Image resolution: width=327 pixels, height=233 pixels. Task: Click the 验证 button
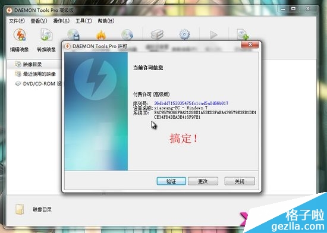point(171,181)
